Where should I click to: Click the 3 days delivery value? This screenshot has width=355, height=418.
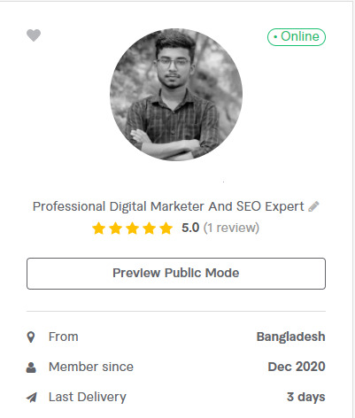306,397
